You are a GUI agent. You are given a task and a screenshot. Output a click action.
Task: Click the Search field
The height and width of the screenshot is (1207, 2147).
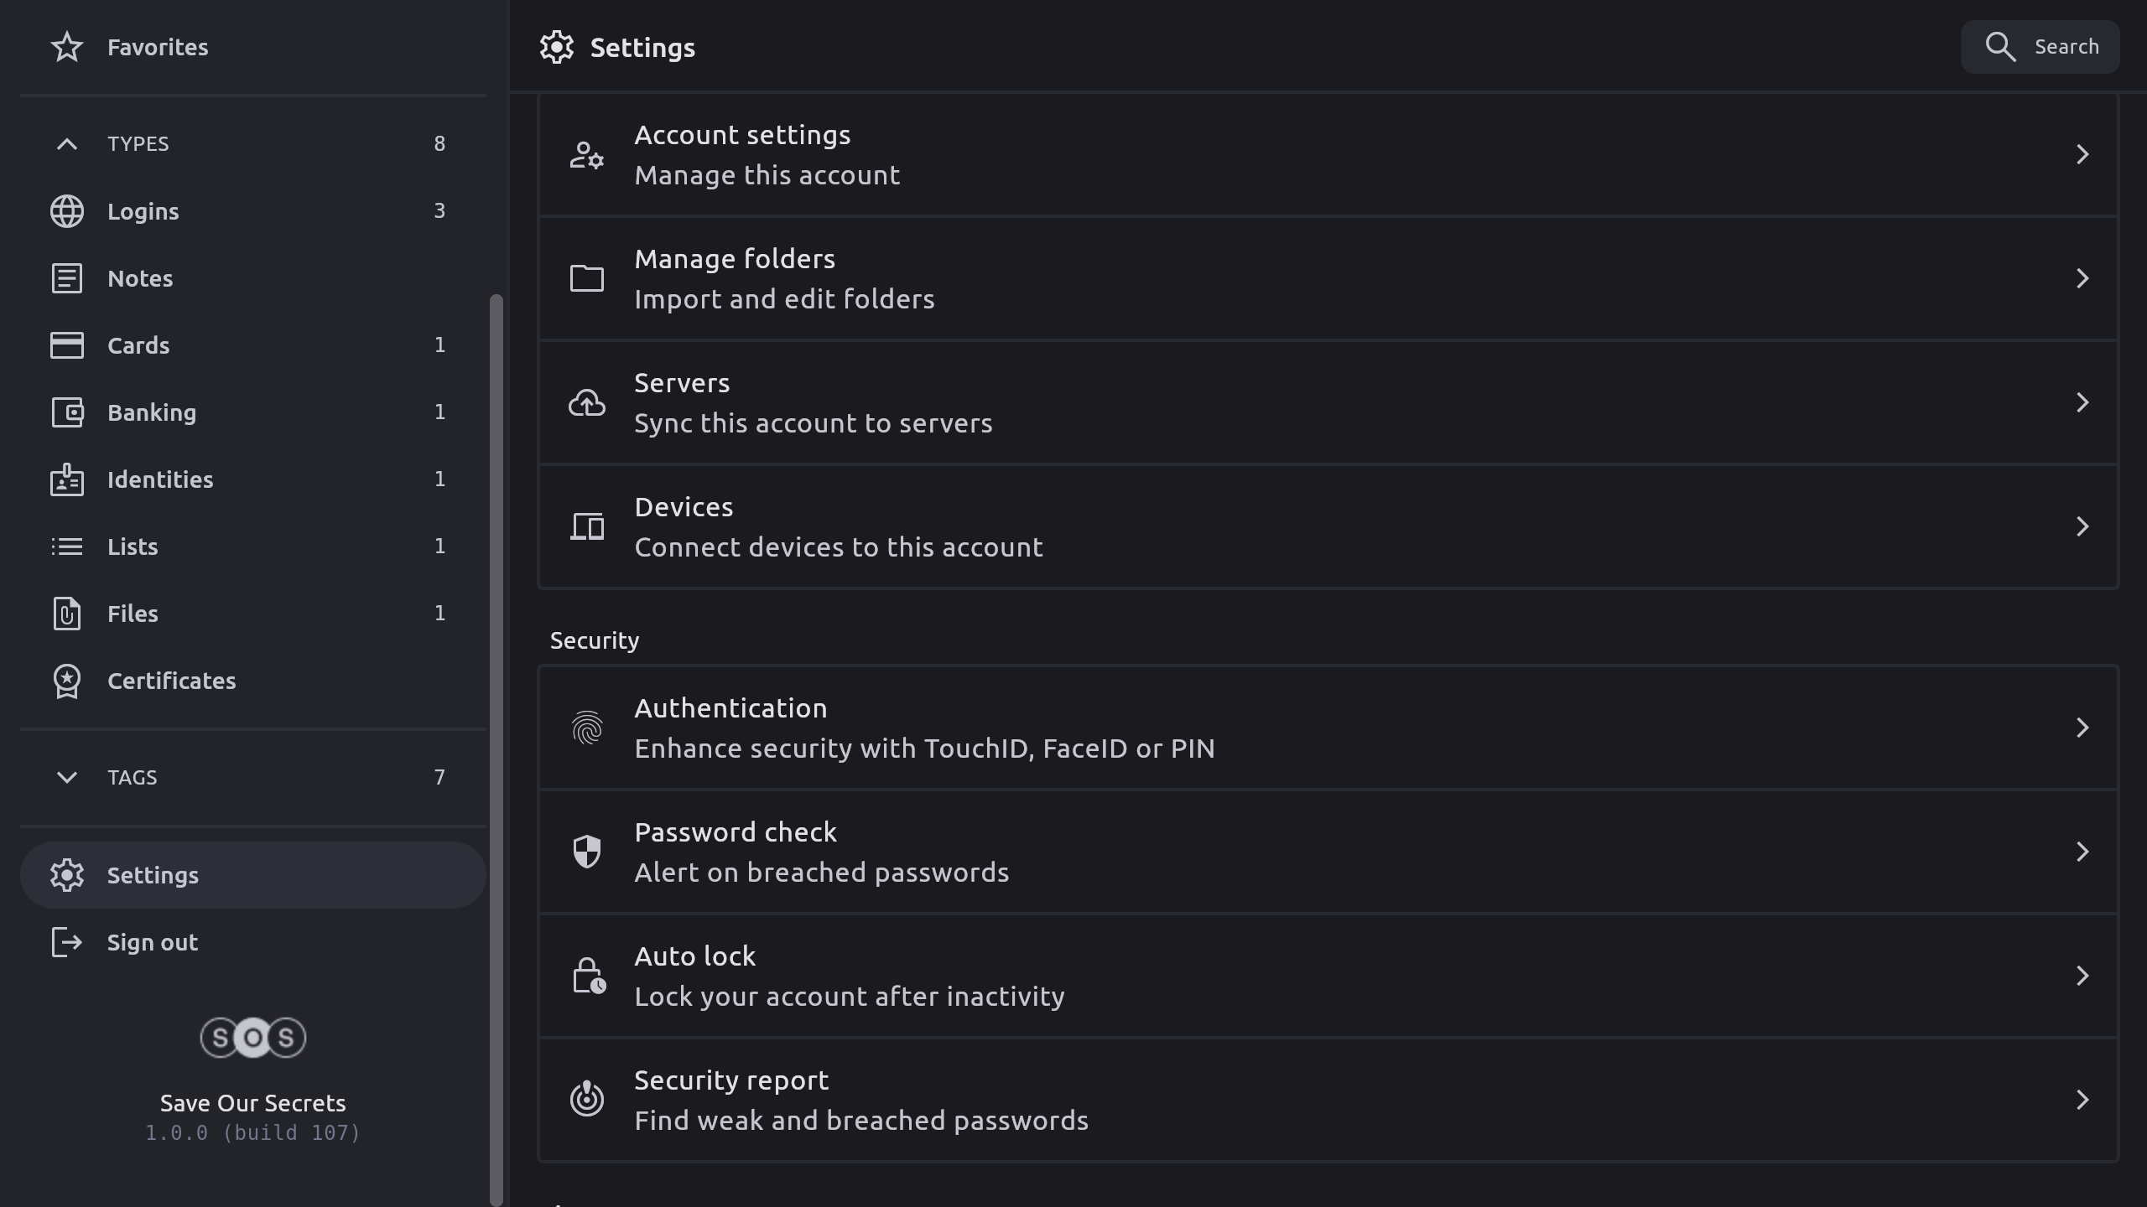(x=2040, y=47)
